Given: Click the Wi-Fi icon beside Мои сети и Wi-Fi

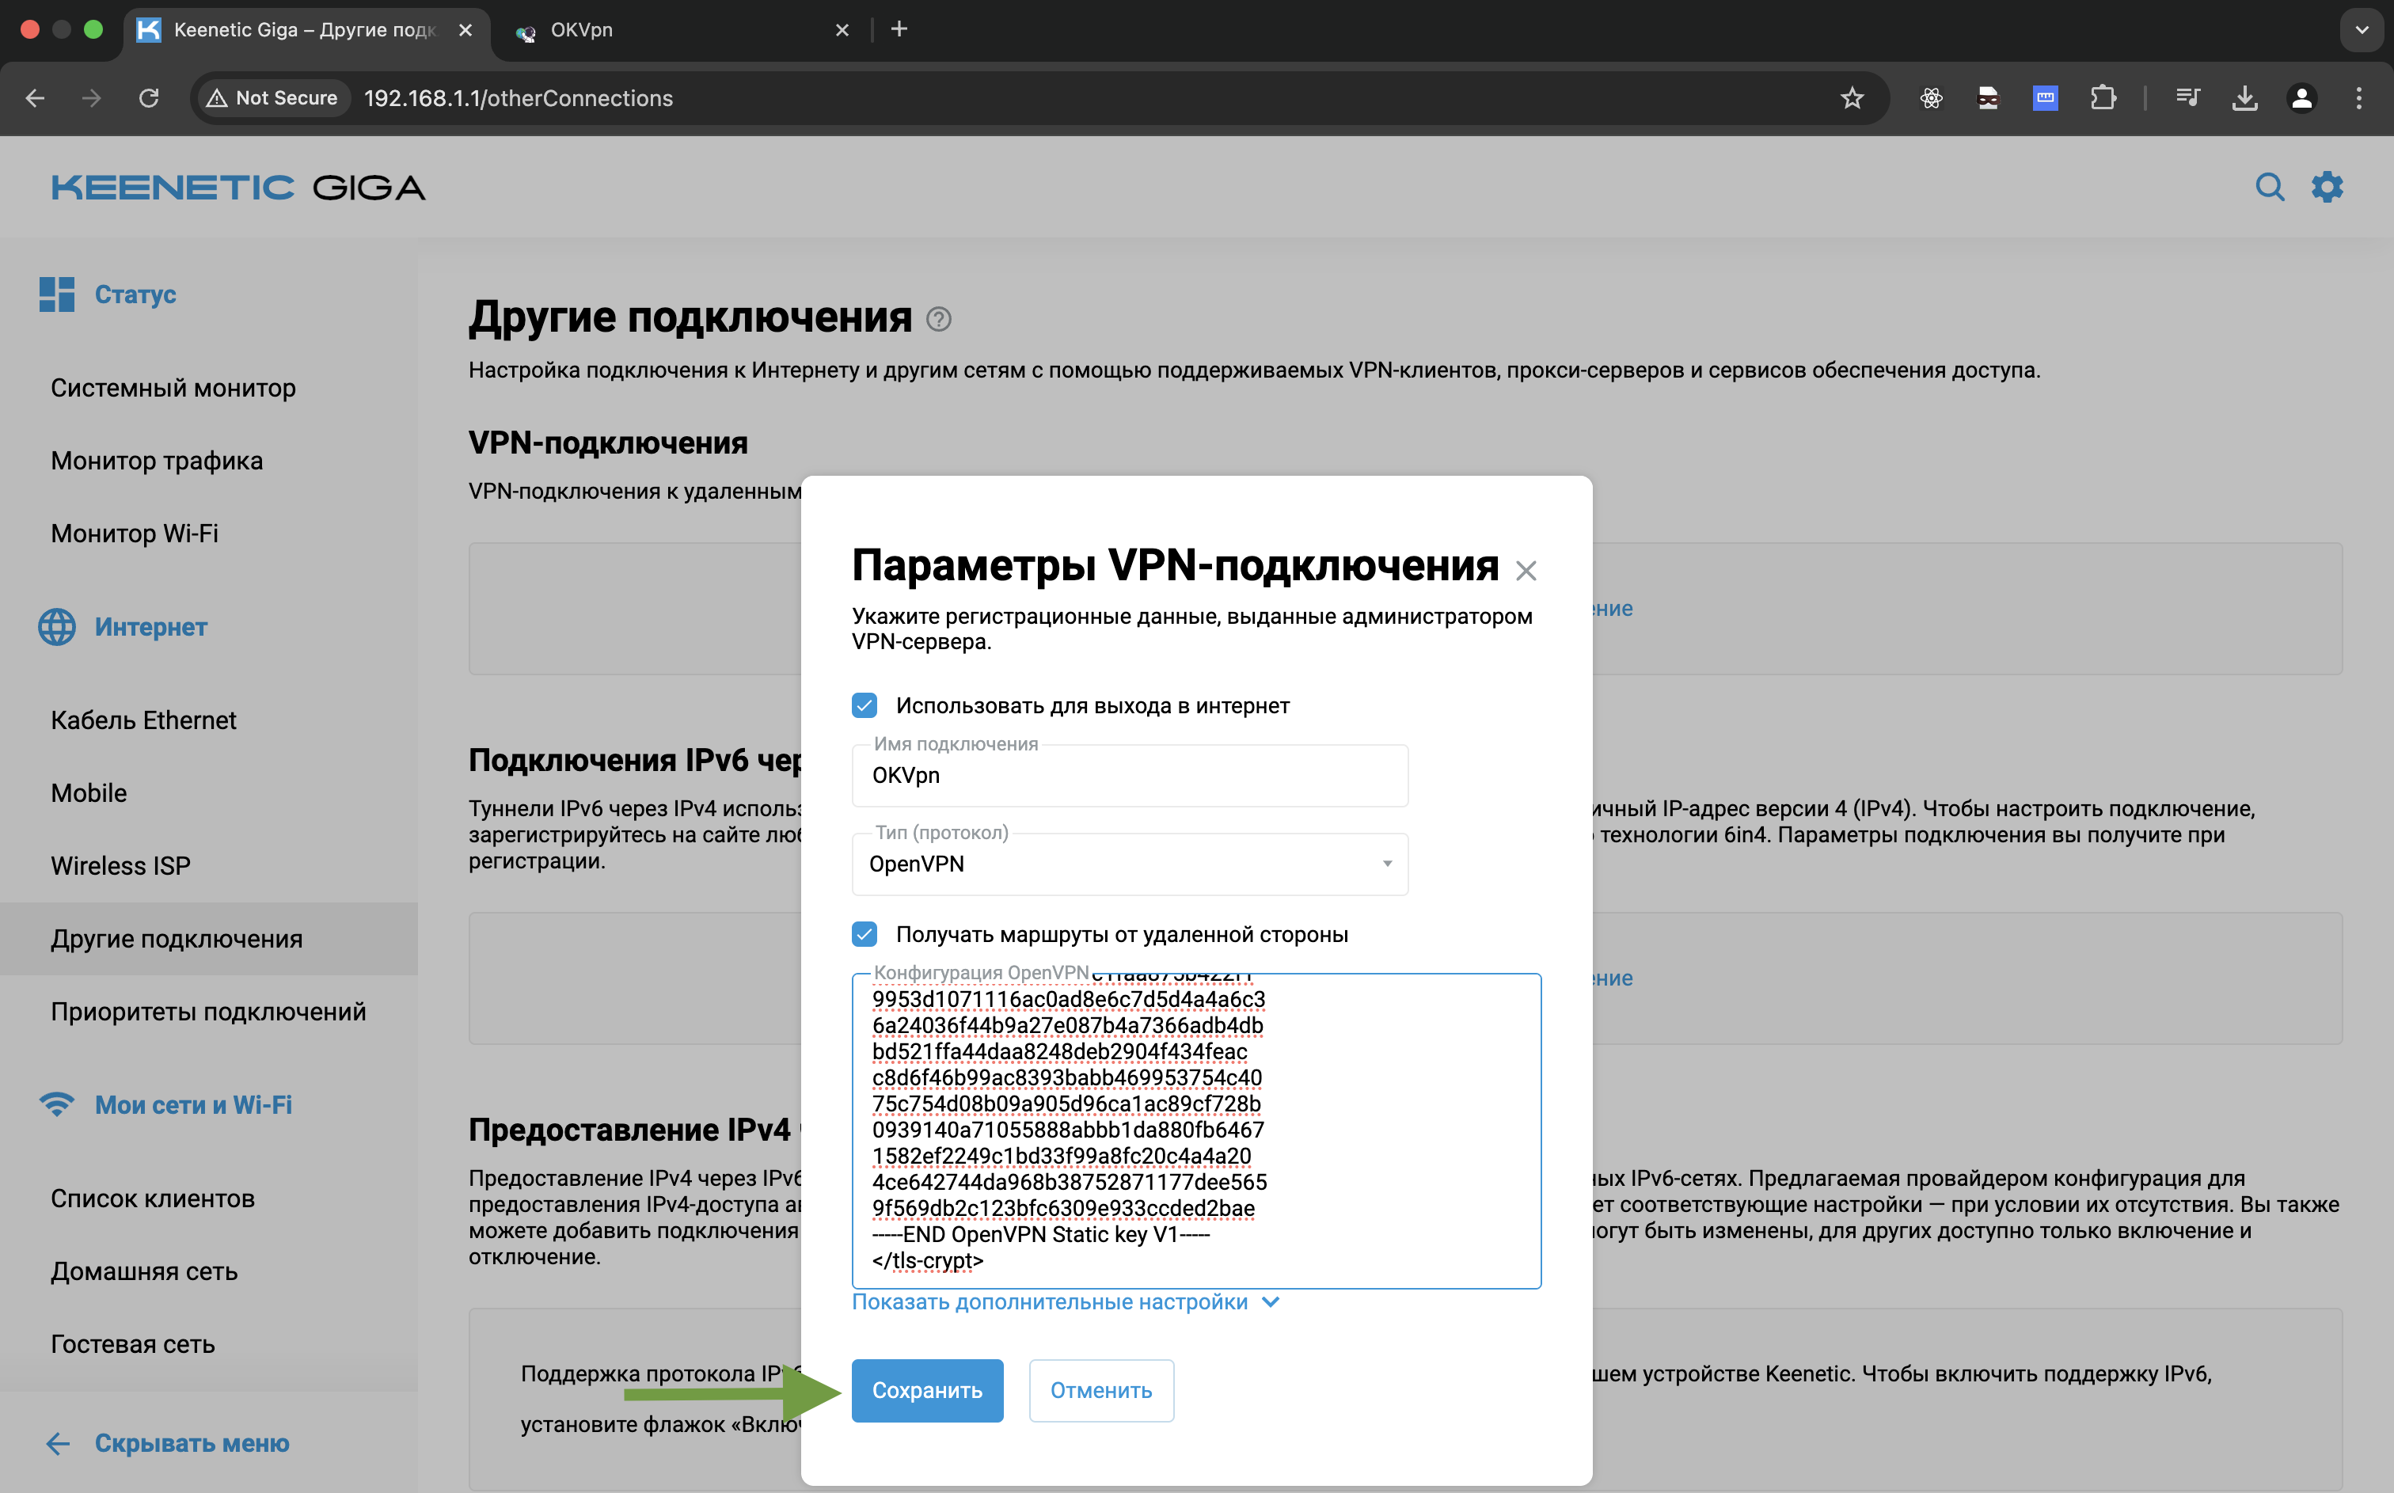Looking at the screenshot, I should [55, 1104].
